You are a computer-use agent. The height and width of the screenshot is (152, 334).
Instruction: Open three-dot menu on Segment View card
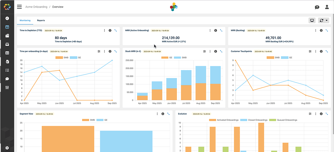(x=157, y=114)
